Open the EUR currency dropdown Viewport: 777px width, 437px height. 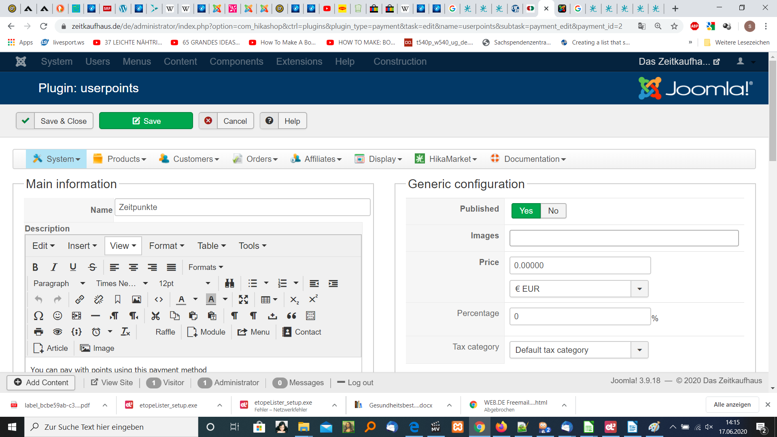tap(639, 289)
